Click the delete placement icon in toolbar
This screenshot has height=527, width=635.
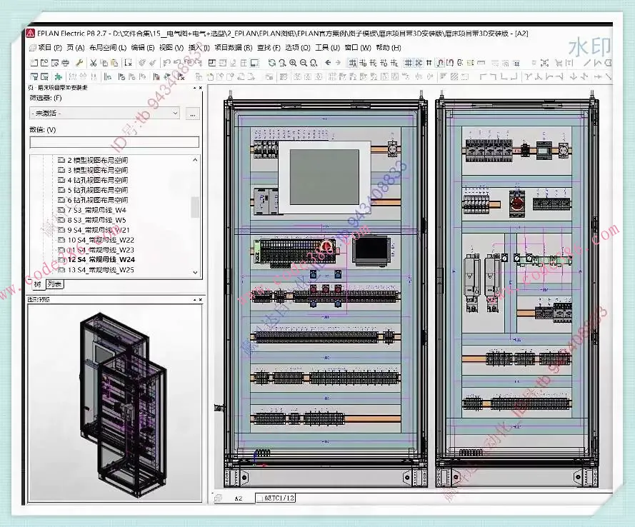point(128,63)
